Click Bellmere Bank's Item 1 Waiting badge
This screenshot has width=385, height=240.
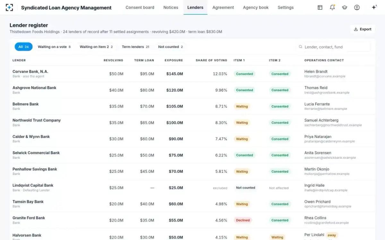[242, 107]
